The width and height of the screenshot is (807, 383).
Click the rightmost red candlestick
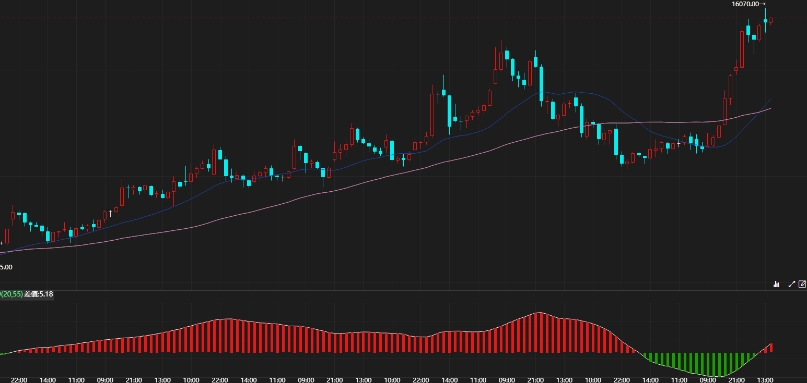[x=770, y=20]
